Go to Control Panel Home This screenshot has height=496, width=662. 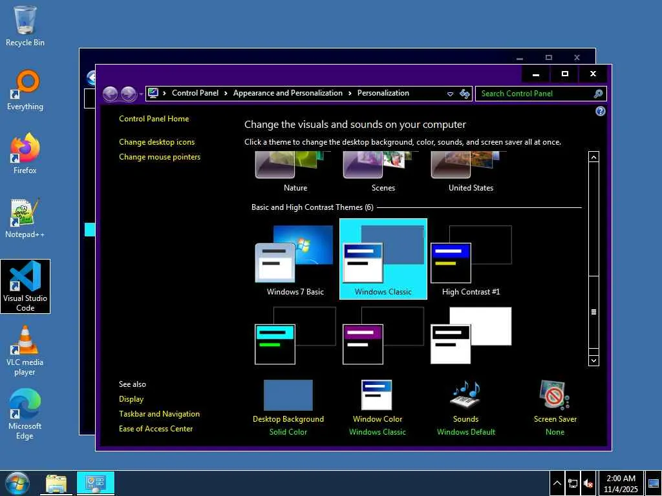point(154,119)
